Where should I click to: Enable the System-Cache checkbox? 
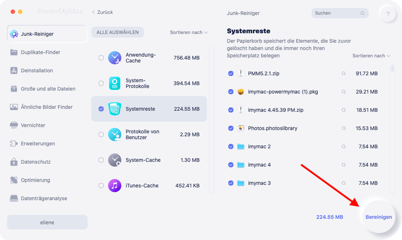pyautogui.click(x=101, y=160)
